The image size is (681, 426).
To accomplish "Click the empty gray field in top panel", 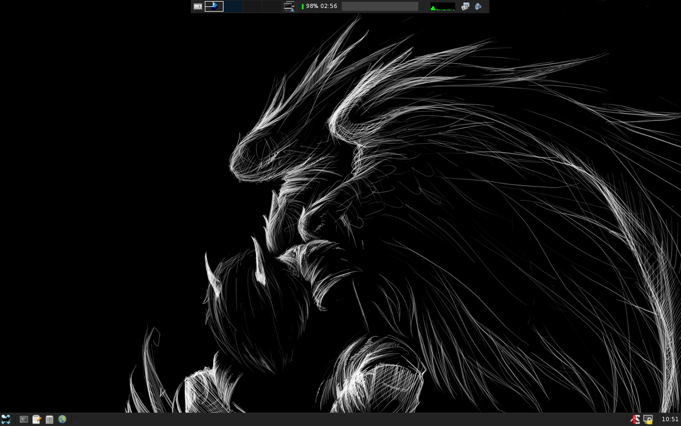I will coord(379,6).
